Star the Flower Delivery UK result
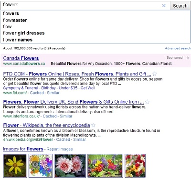 [147, 102]
